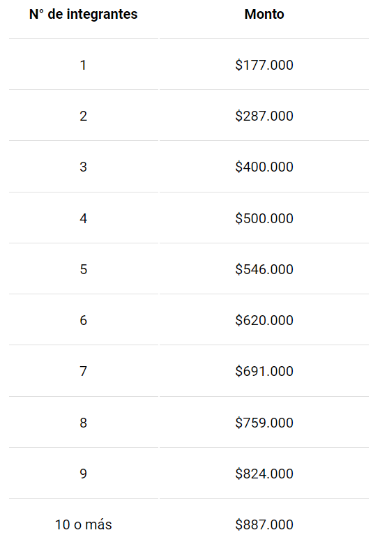Click the $500.000 amount cell

pos(264,218)
